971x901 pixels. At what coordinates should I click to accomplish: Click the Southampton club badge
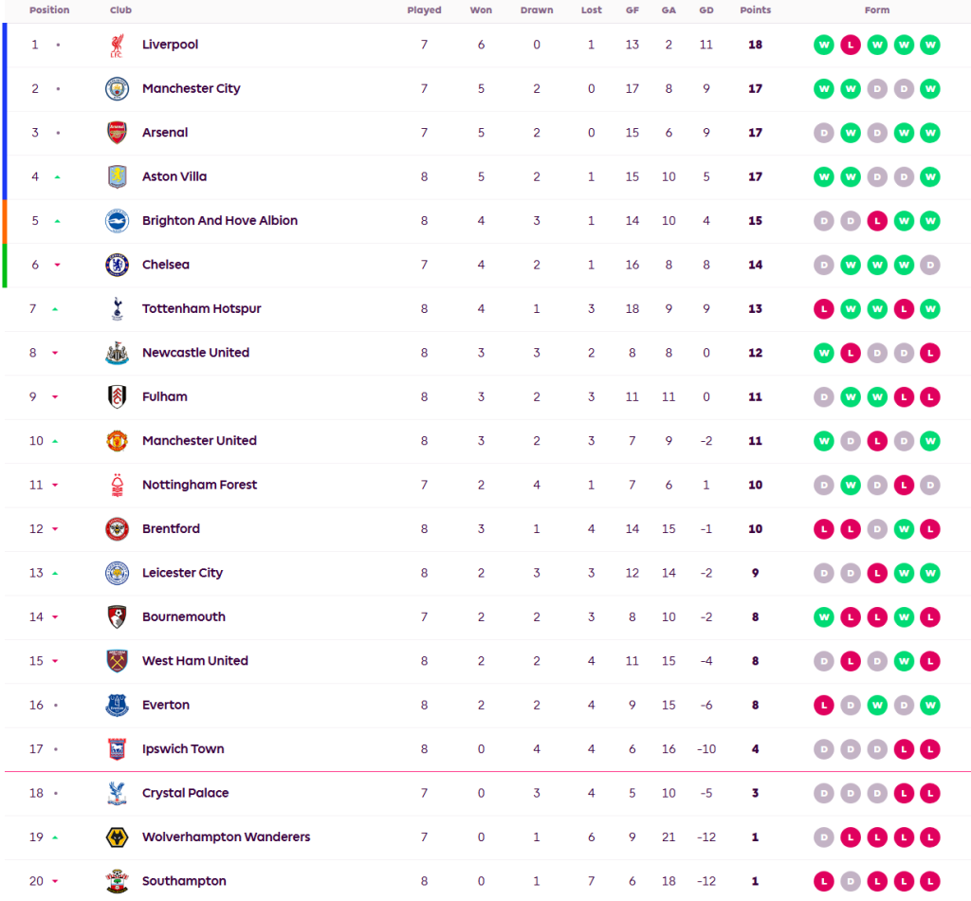click(117, 881)
